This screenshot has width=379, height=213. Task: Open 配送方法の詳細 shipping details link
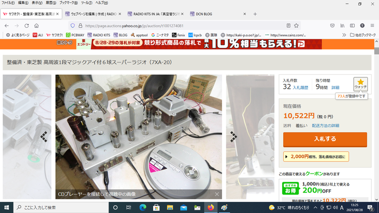[333, 126]
